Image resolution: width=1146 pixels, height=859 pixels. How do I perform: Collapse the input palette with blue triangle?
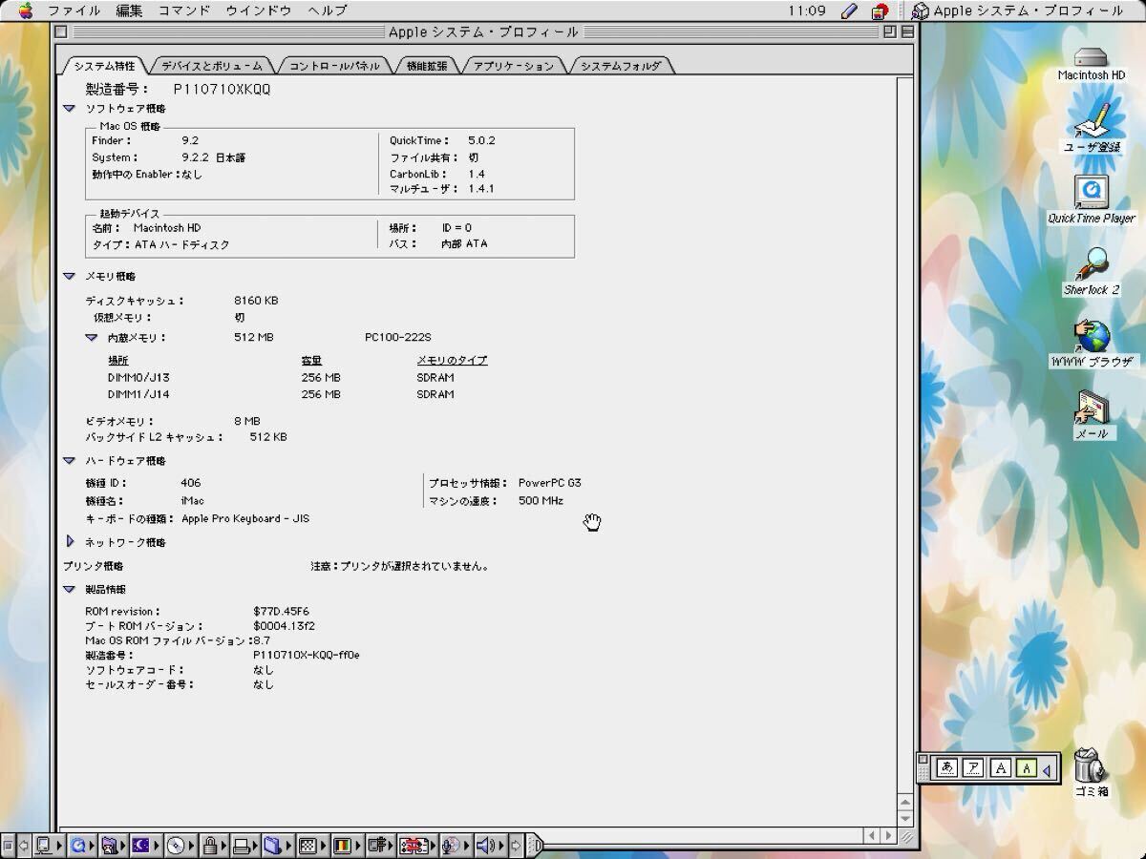tap(1047, 769)
